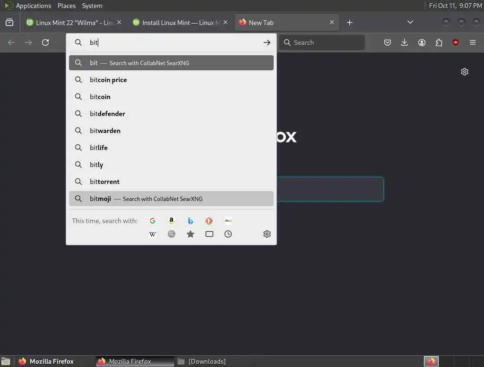Click the Go arrow in address bar

point(267,42)
